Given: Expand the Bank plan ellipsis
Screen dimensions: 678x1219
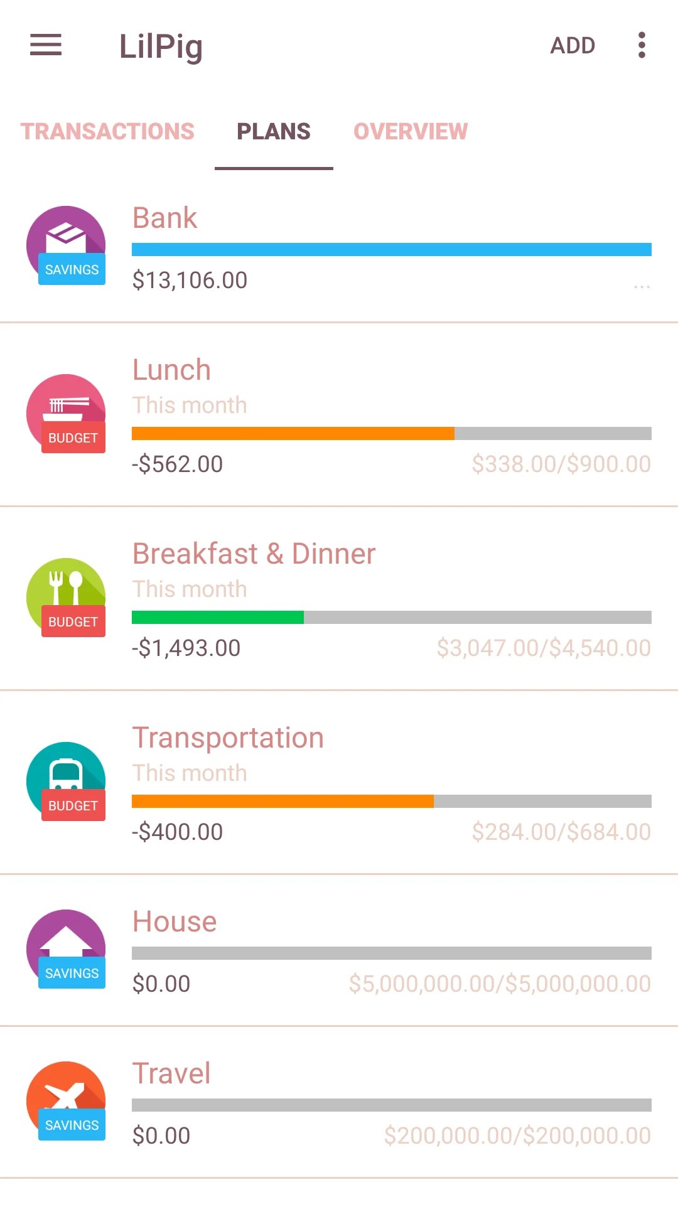Looking at the screenshot, I should click(642, 286).
